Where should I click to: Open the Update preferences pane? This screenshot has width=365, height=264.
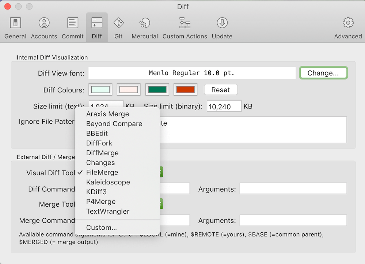[x=222, y=28]
